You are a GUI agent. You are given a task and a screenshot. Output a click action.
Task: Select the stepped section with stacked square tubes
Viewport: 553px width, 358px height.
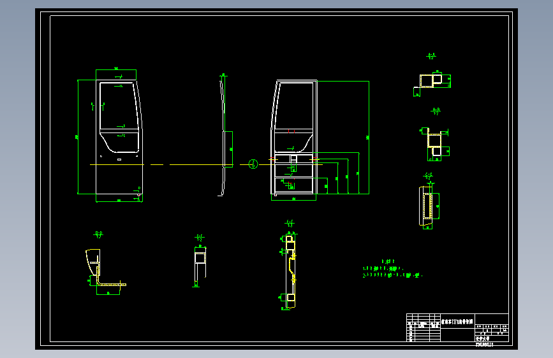434,143
